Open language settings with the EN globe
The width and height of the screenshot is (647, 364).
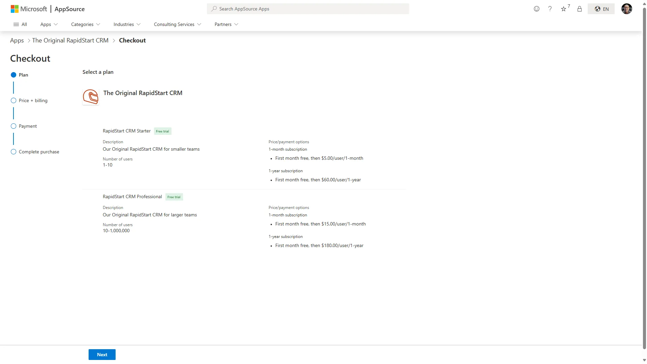pyautogui.click(x=601, y=9)
